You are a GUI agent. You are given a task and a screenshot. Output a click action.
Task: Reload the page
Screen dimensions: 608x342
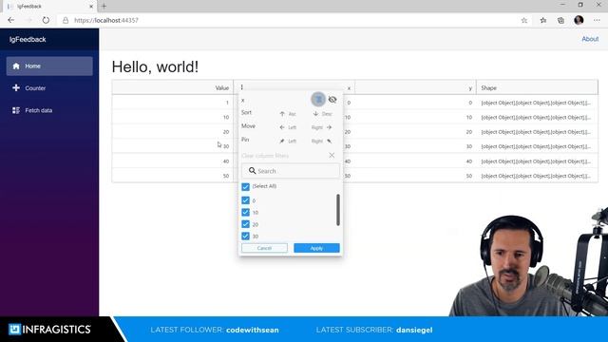tap(46, 20)
